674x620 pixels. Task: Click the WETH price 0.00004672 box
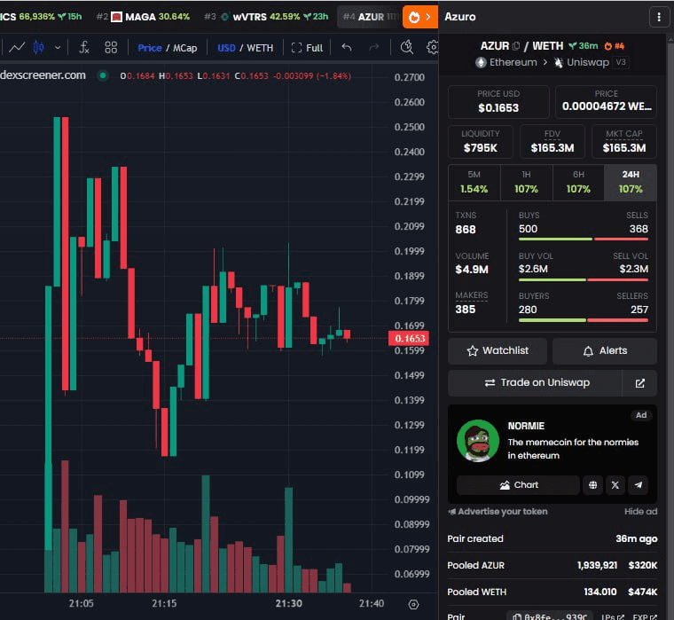(x=606, y=101)
